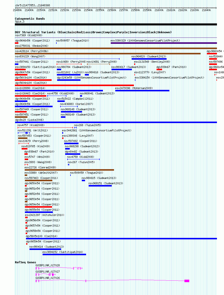Click esv2131549 (Bentley2008) label
Viewport: 224px width, 295px height.
[152, 62]
